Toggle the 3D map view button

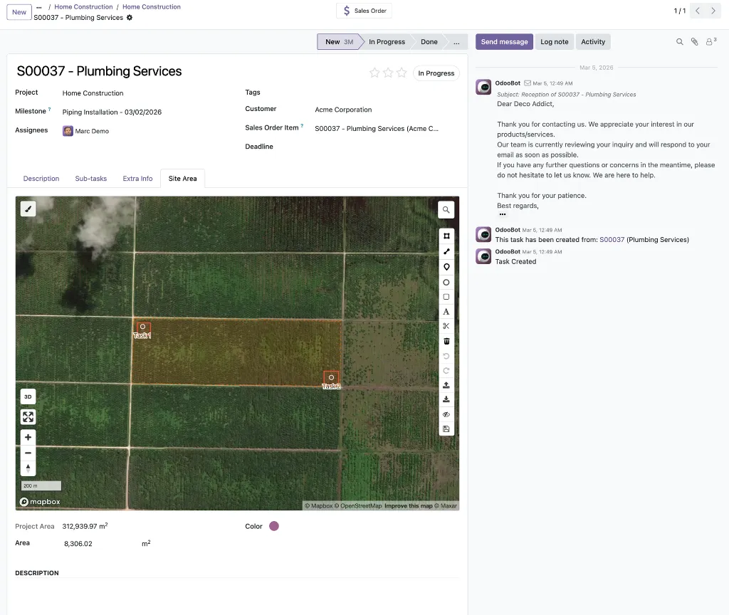28,396
